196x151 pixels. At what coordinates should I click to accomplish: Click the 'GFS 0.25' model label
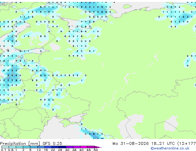52,144
